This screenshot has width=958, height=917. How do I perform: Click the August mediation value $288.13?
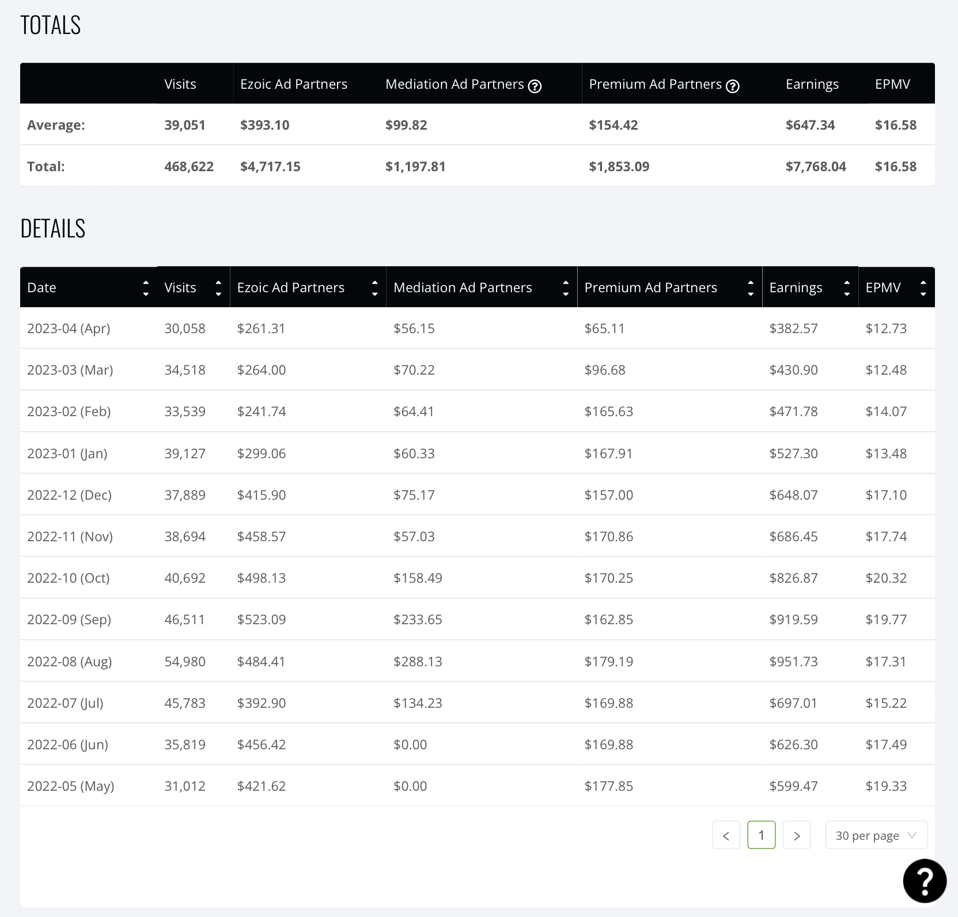tap(418, 662)
